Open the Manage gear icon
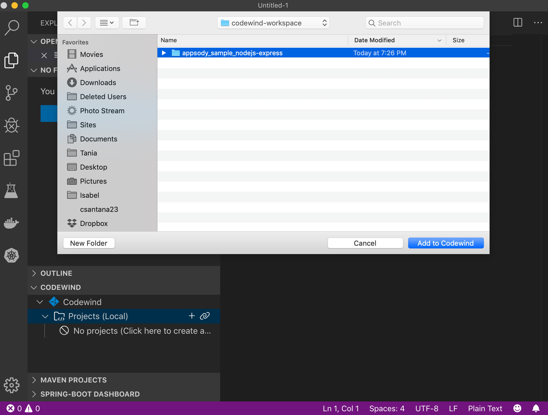This screenshot has height=415, width=548. [12, 385]
